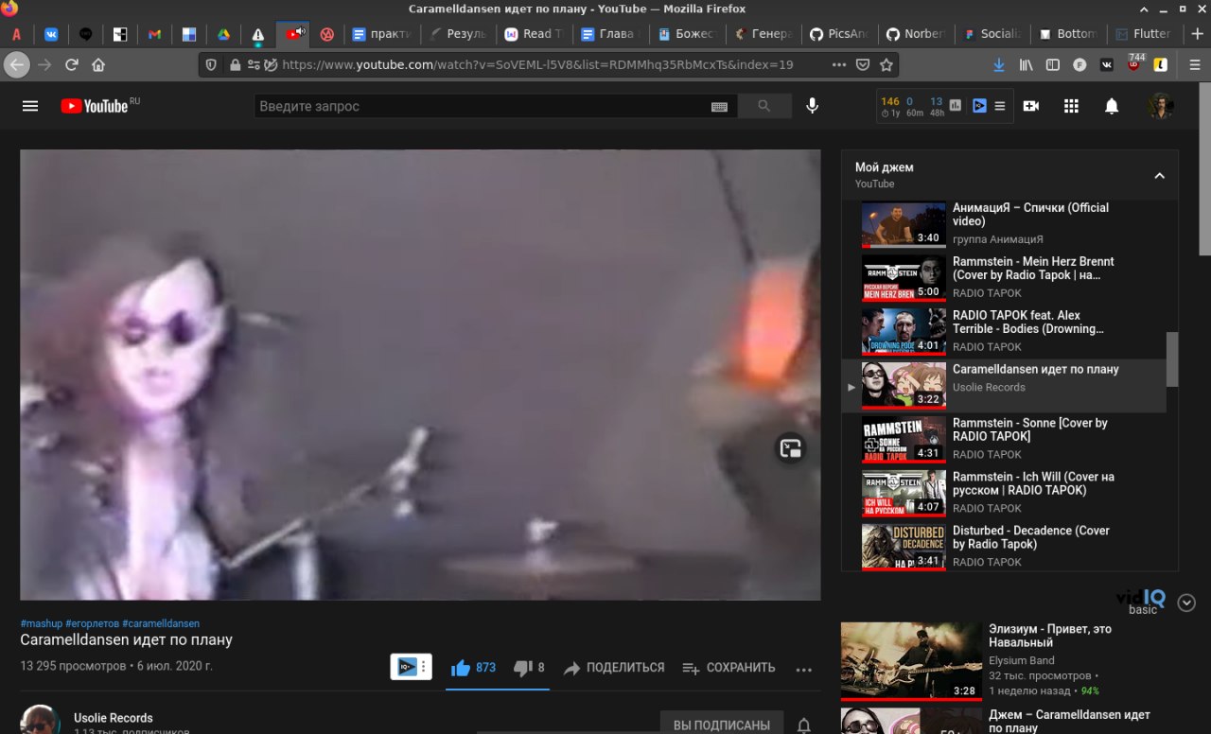Switch to the Flutter tab
The image size is (1211, 734).
1142,34
